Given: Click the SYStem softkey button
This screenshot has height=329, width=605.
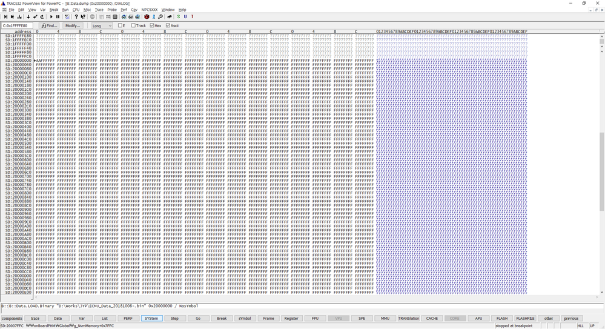Looking at the screenshot, I should [151, 319].
